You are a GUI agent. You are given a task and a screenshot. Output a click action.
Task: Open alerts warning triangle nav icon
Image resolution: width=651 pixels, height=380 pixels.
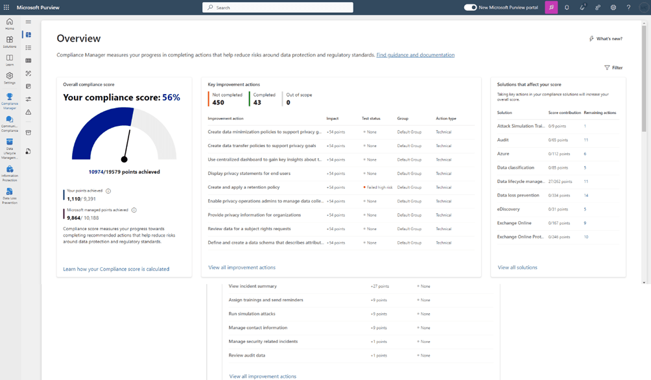tap(29, 112)
